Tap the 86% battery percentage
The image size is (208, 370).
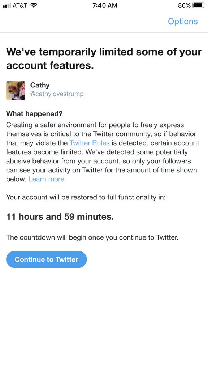point(185,5)
